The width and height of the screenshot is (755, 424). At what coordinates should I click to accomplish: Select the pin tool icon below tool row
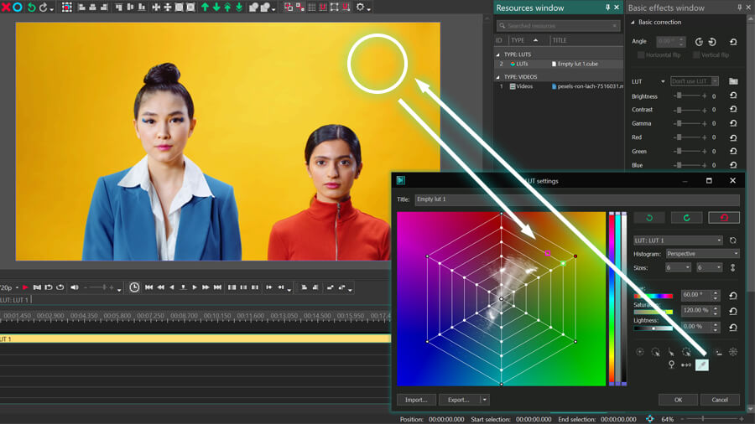pos(671,365)
